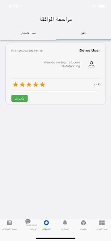Open the notifications bell icon

coord(65,223)
